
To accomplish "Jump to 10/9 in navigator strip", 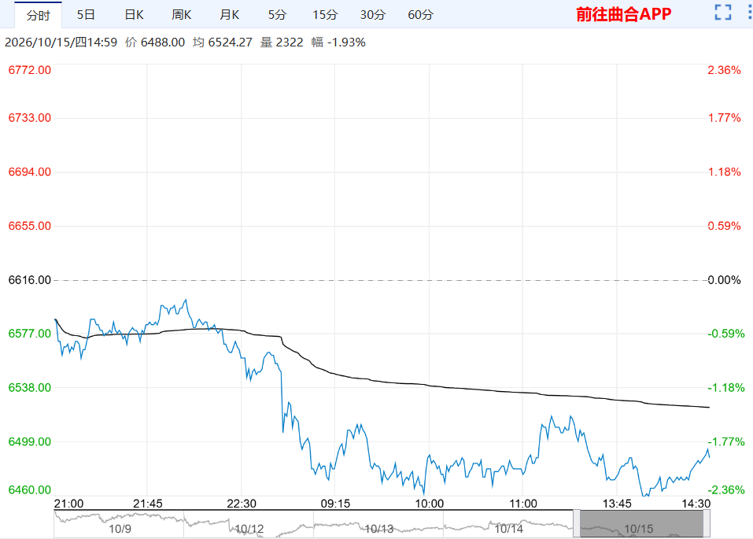I will pyautogui.click(x=120, y=529).
